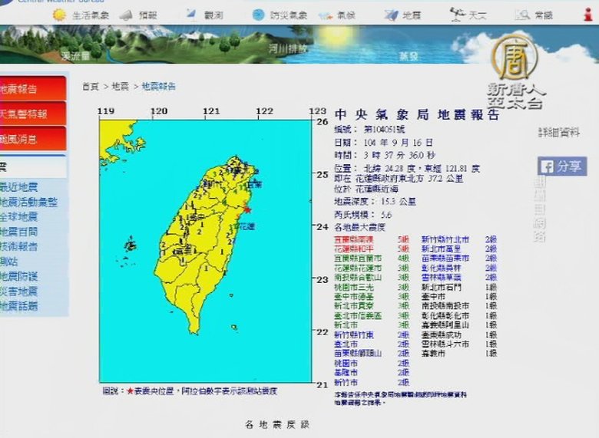Click the 觀測 icon in the top navigation
The height and width of the screenshot is (438, 599).
pos(191,15)
